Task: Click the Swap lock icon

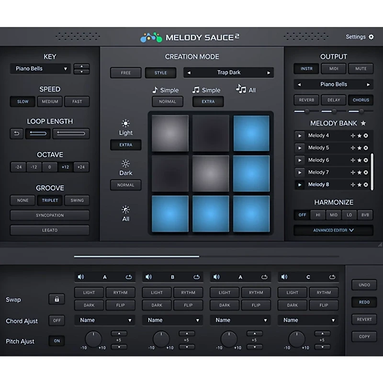Action: (x=56, y=299)
